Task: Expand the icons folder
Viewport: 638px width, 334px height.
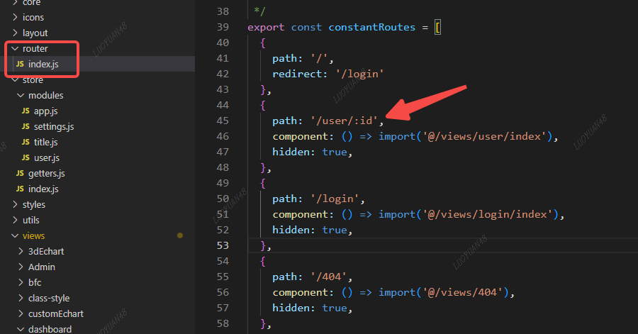Action: tap(15, 17)
